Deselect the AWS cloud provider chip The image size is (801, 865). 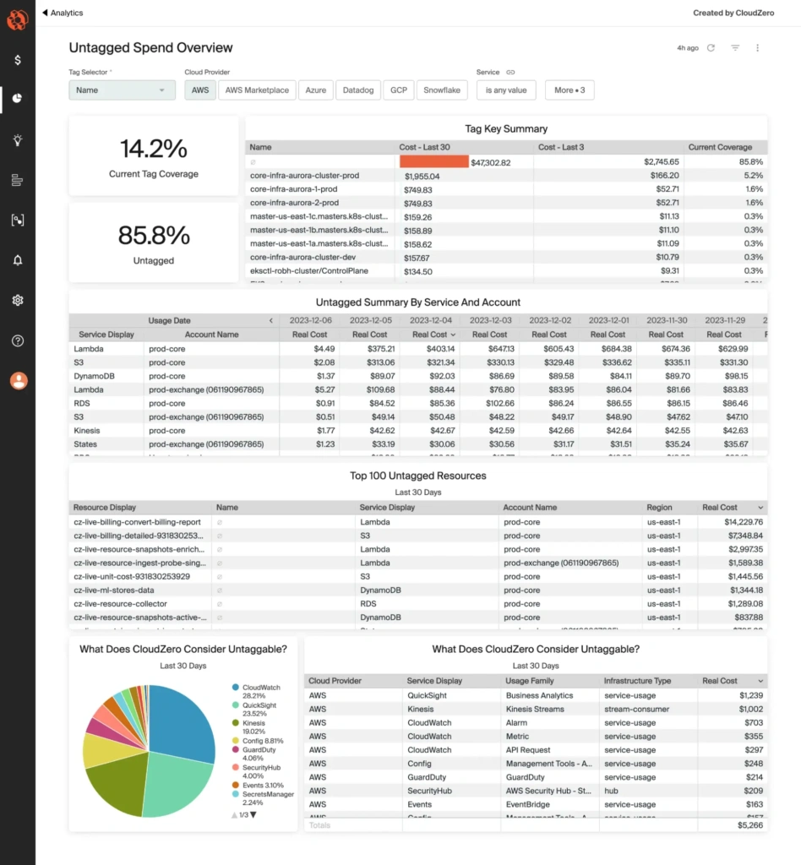tap(199, 90)
